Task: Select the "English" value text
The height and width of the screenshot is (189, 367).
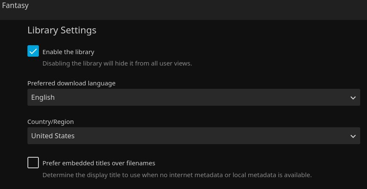Action: point(43,97)
